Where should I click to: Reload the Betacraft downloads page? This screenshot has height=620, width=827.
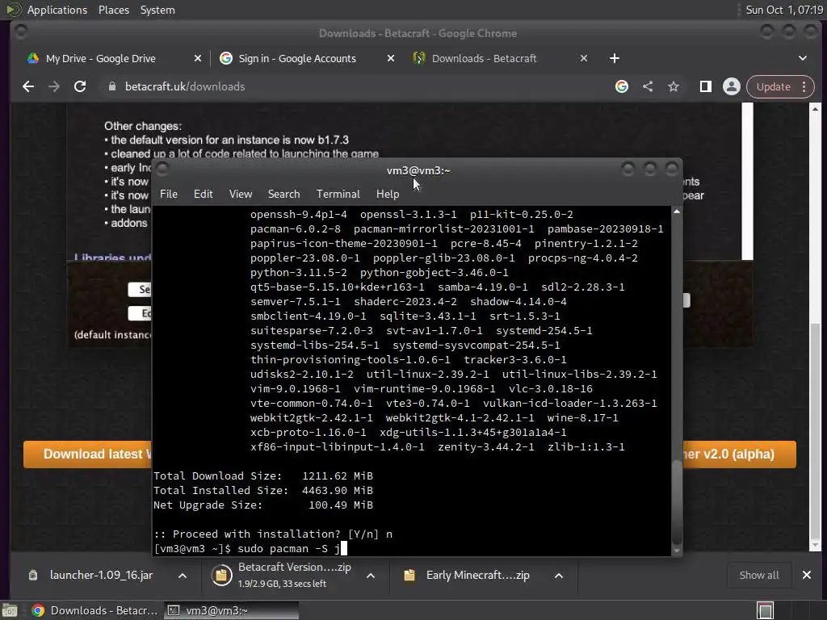pos(80,86)
